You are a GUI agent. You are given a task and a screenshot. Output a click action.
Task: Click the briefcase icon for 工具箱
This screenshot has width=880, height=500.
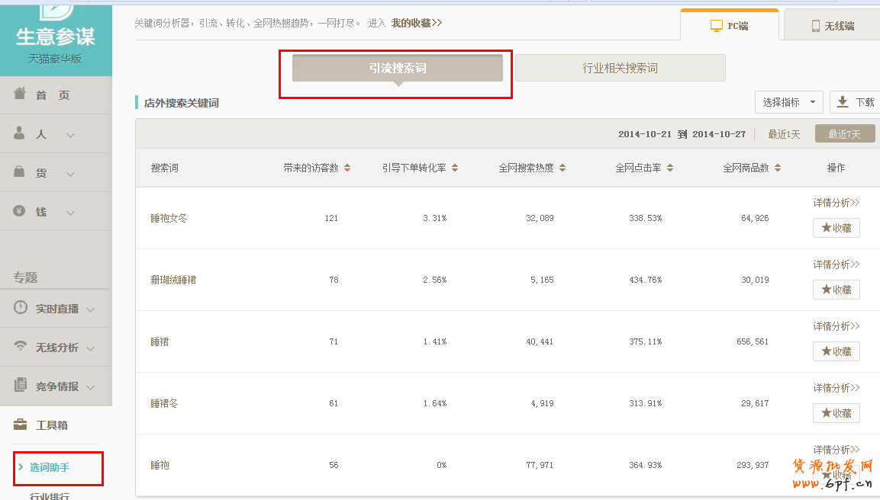click(21, 425)
